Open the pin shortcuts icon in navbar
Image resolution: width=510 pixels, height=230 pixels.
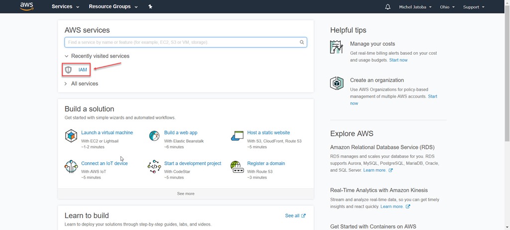point(150,6)
